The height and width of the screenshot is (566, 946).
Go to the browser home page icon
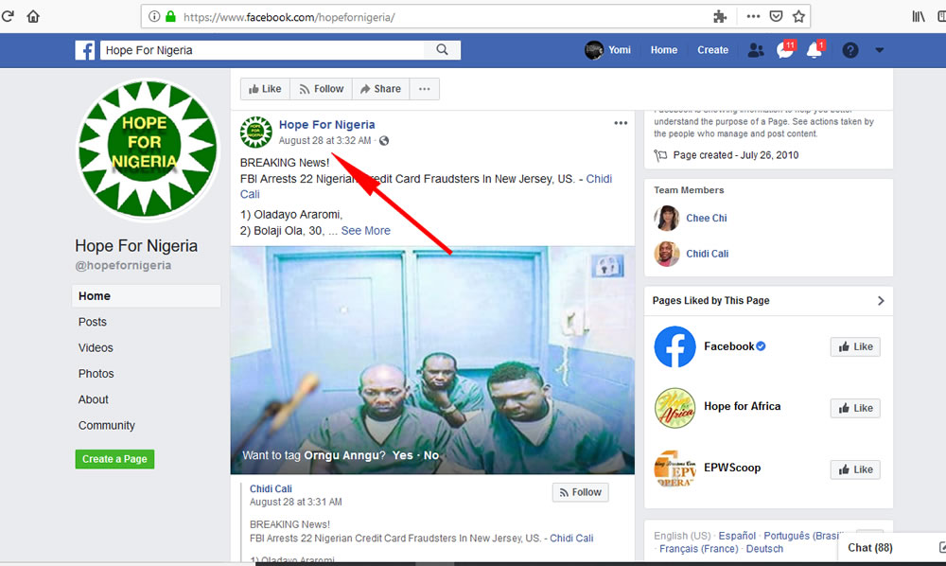coord(33,16)
